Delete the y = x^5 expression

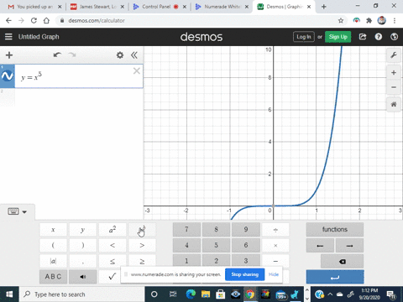coord(137,70)
